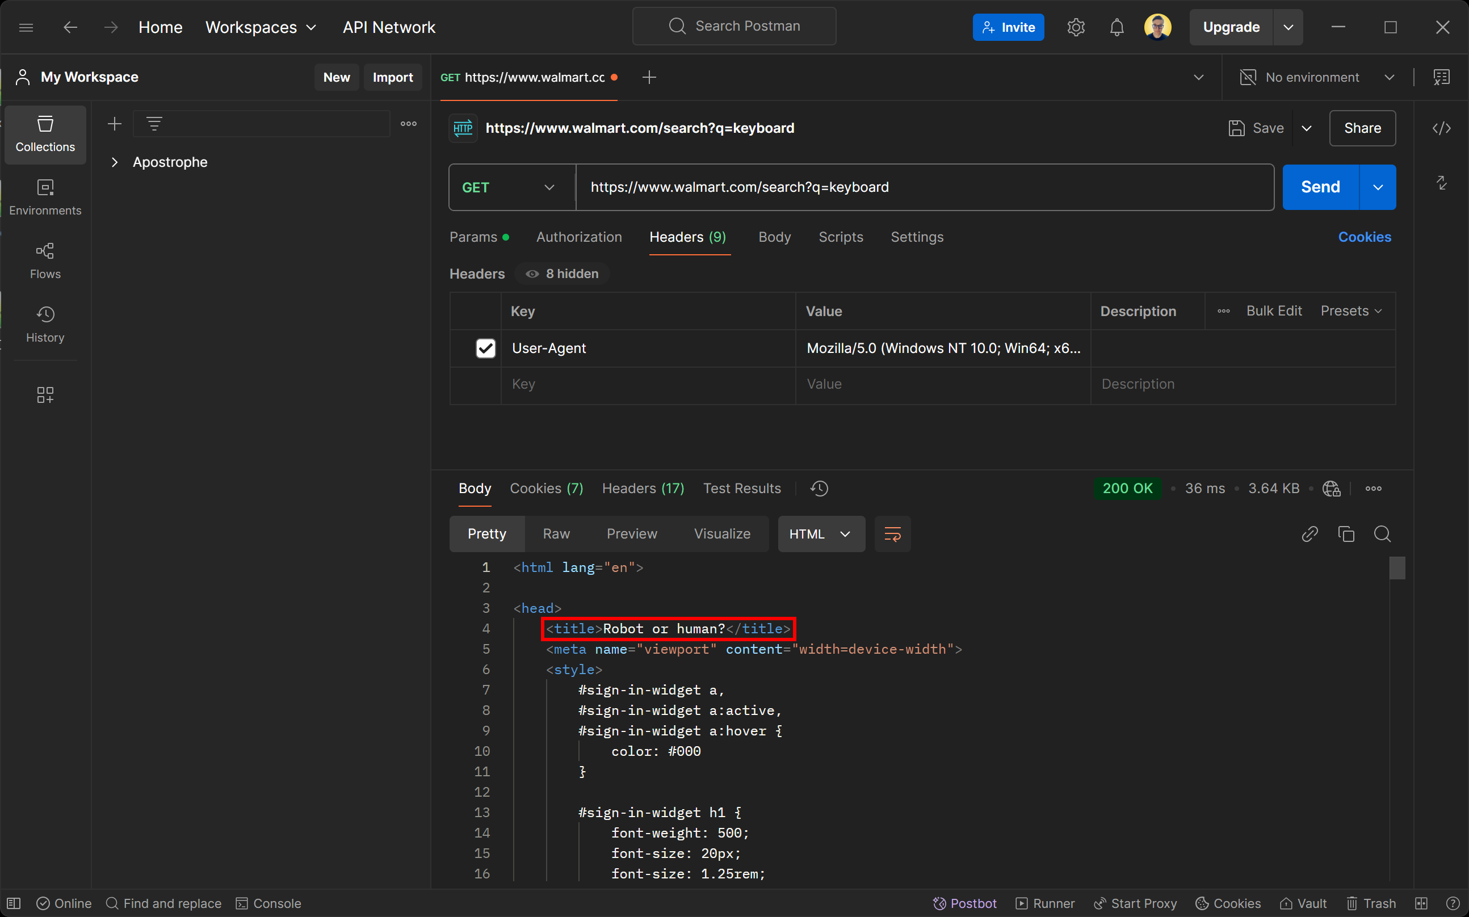Open Environments in the sidebar

coord(45,196)
